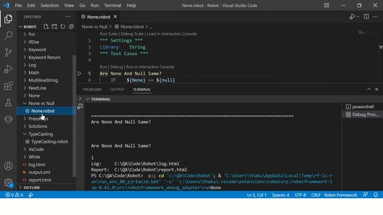Go to line via Ln 5, Col 1
383x215 pixels.
(257, 195)
